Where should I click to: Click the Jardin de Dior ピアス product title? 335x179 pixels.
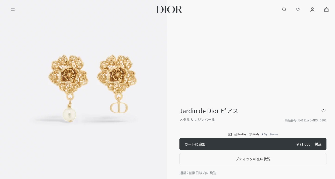click(209, 111)
